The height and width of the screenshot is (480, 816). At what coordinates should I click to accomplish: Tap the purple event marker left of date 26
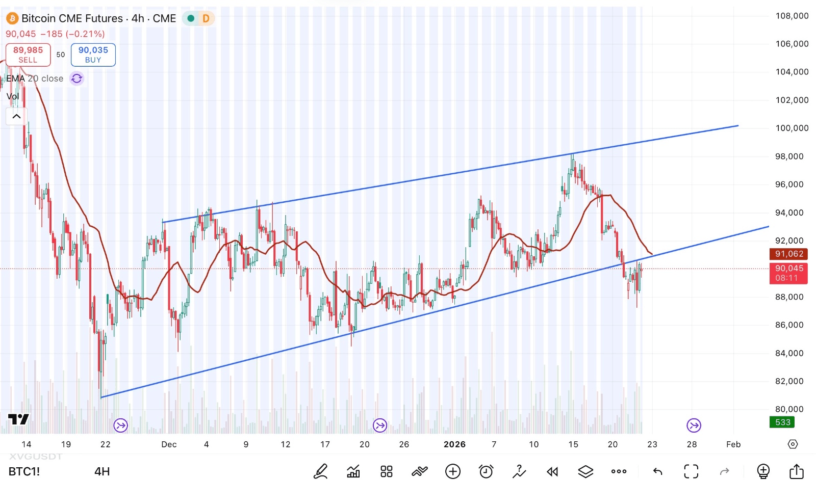point(380,425)
